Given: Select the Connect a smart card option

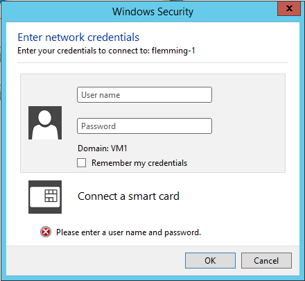Looking at the screenshot, I should pos(128,196).
